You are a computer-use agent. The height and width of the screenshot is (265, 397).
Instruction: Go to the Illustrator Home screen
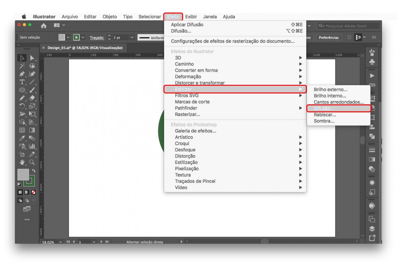coord(43,26)
